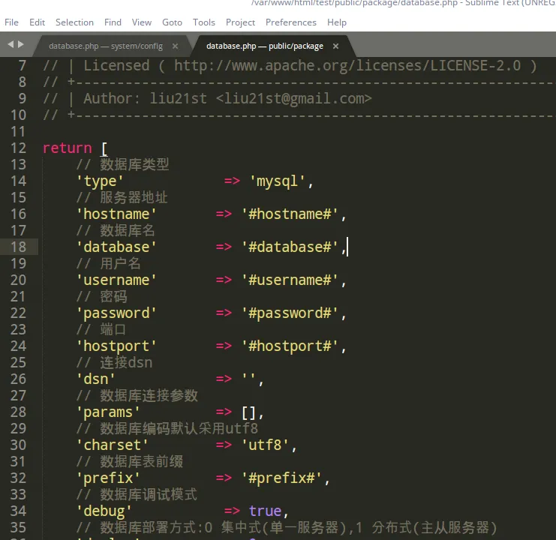Open the File menu
The width and height of the screenshot is (556, 540).
[x=11, y=22]
